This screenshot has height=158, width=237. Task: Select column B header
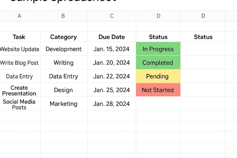pos(63,16)
